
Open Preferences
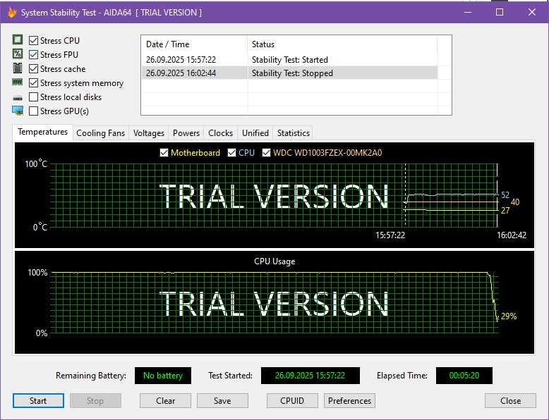[x=349, y=401]
